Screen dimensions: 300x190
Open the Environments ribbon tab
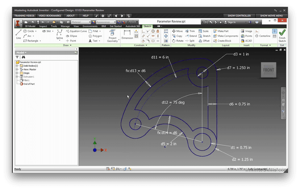tap(90, 26)
